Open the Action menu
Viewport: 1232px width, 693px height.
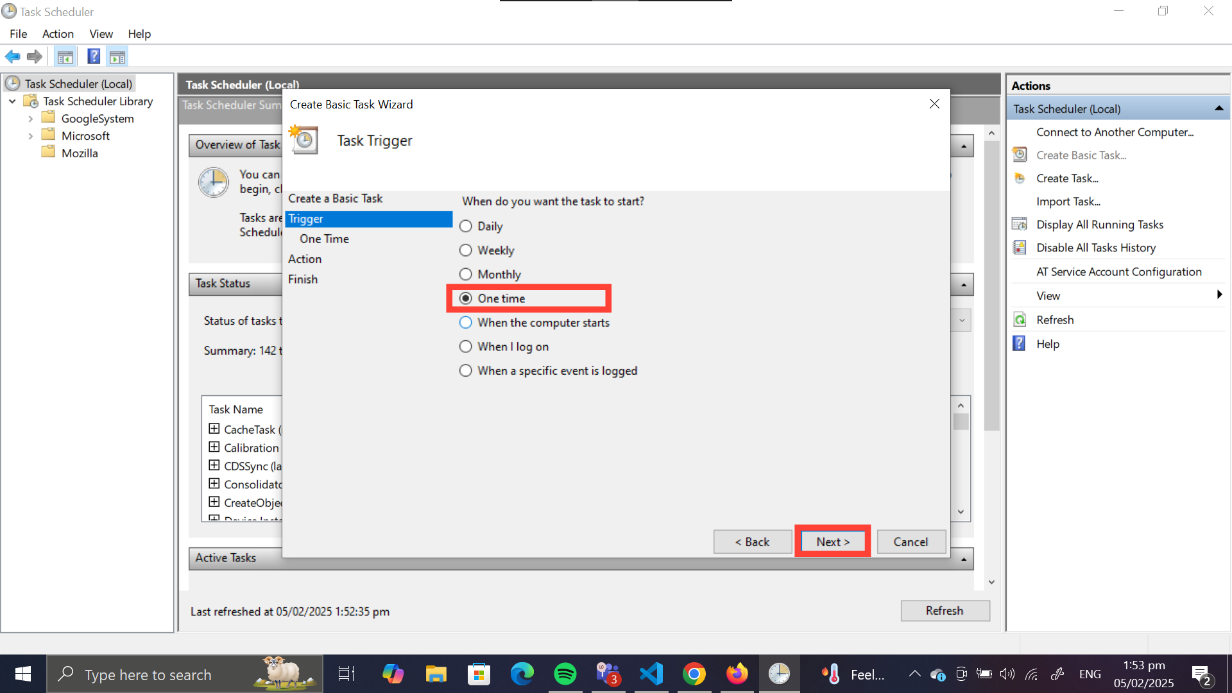[x=58, y=34]
